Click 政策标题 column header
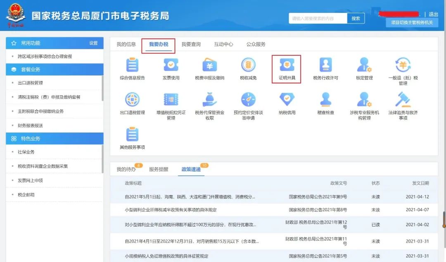This screenshot has width=446, height=262. 133,183
